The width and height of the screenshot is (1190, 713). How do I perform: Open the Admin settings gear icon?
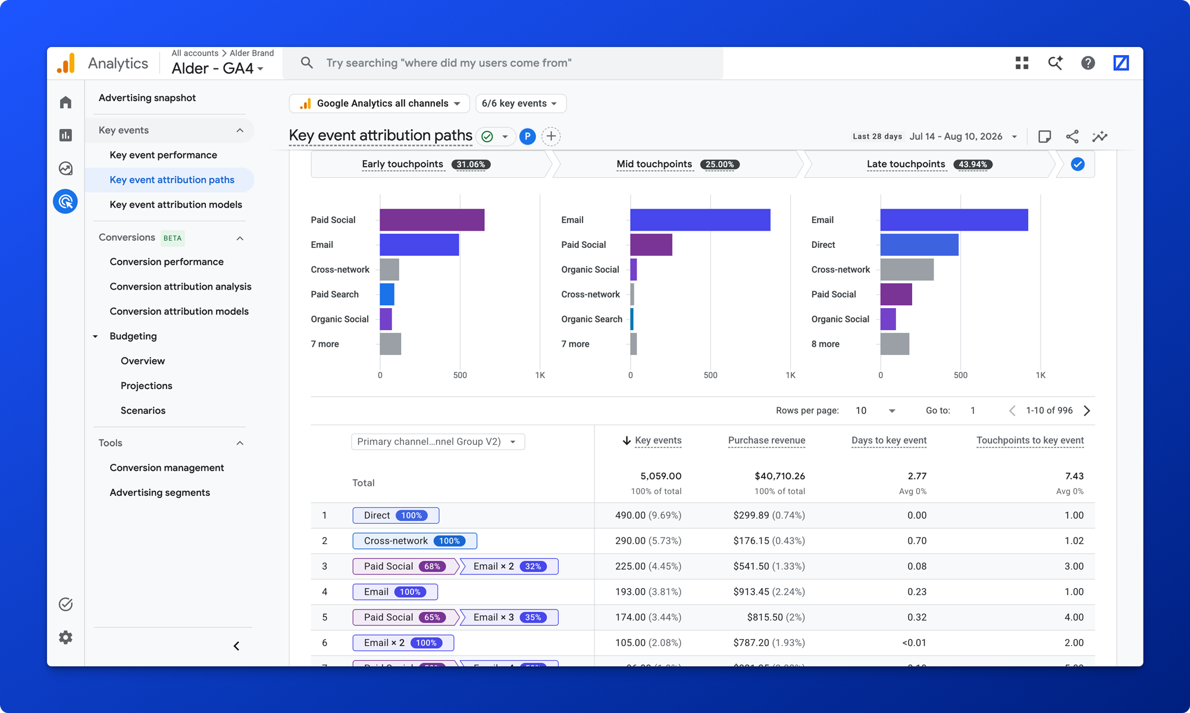tap(65, 637)
